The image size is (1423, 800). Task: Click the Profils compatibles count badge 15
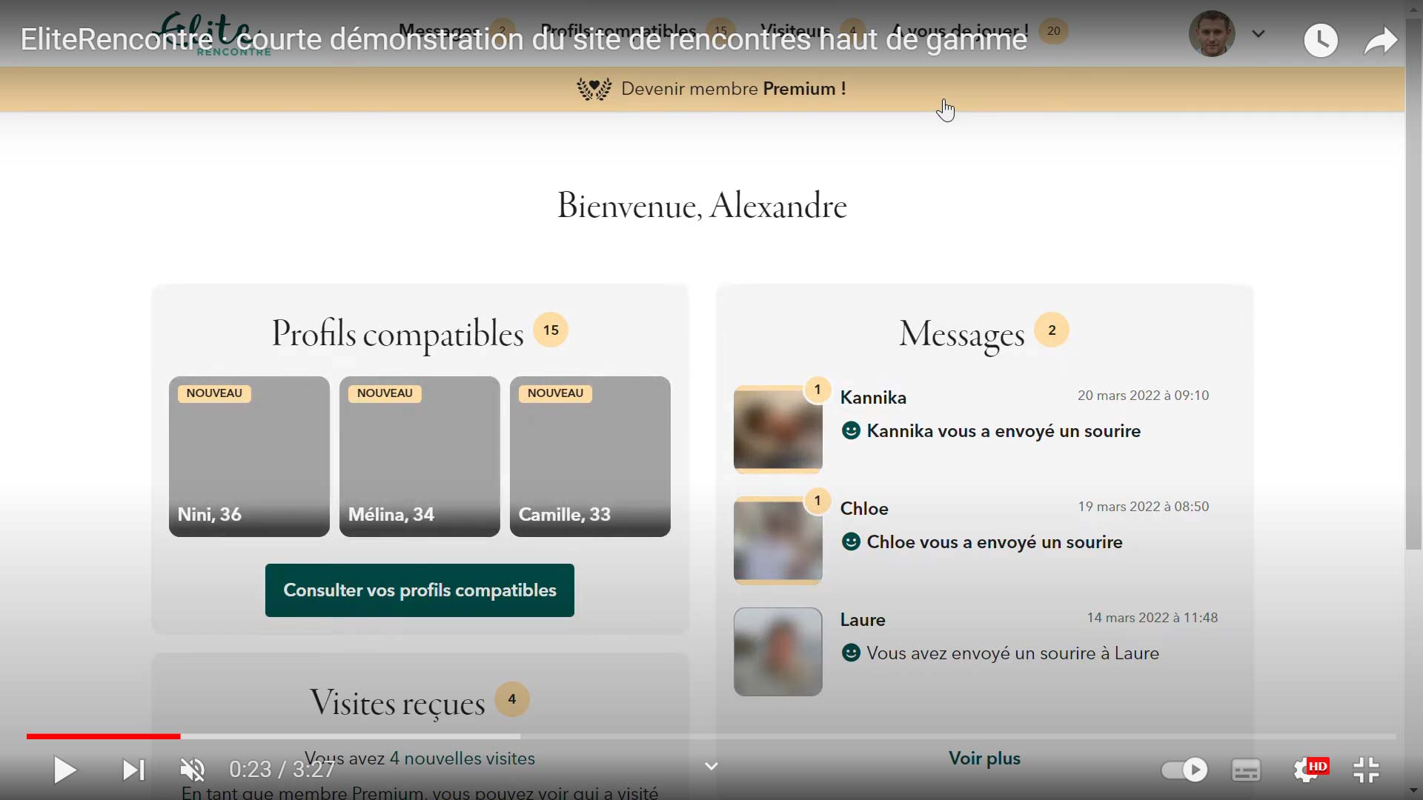(551, 330)
